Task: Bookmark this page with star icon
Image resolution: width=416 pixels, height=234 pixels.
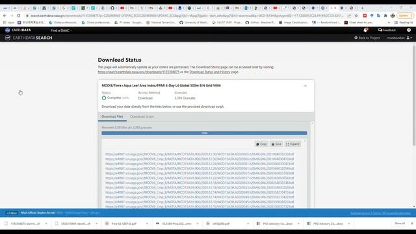Action: pos(356,16)
